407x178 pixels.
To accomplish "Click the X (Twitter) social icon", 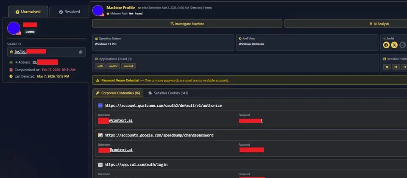I will tap(394, 45).
